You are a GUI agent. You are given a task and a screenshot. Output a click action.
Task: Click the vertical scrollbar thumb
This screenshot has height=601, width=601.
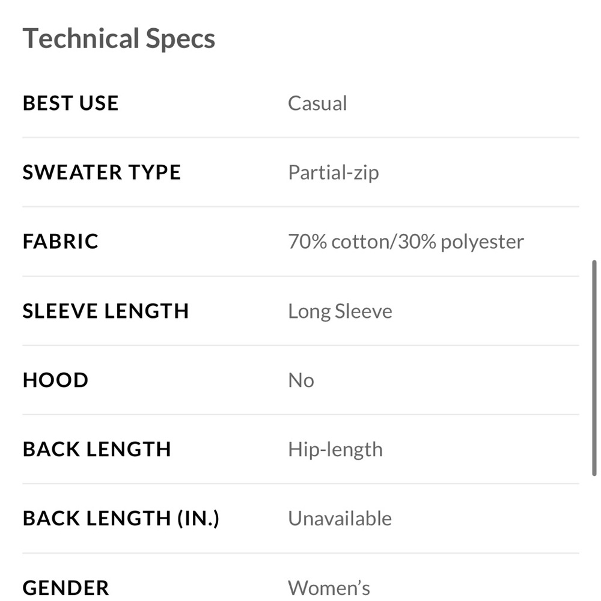[594, 368]
